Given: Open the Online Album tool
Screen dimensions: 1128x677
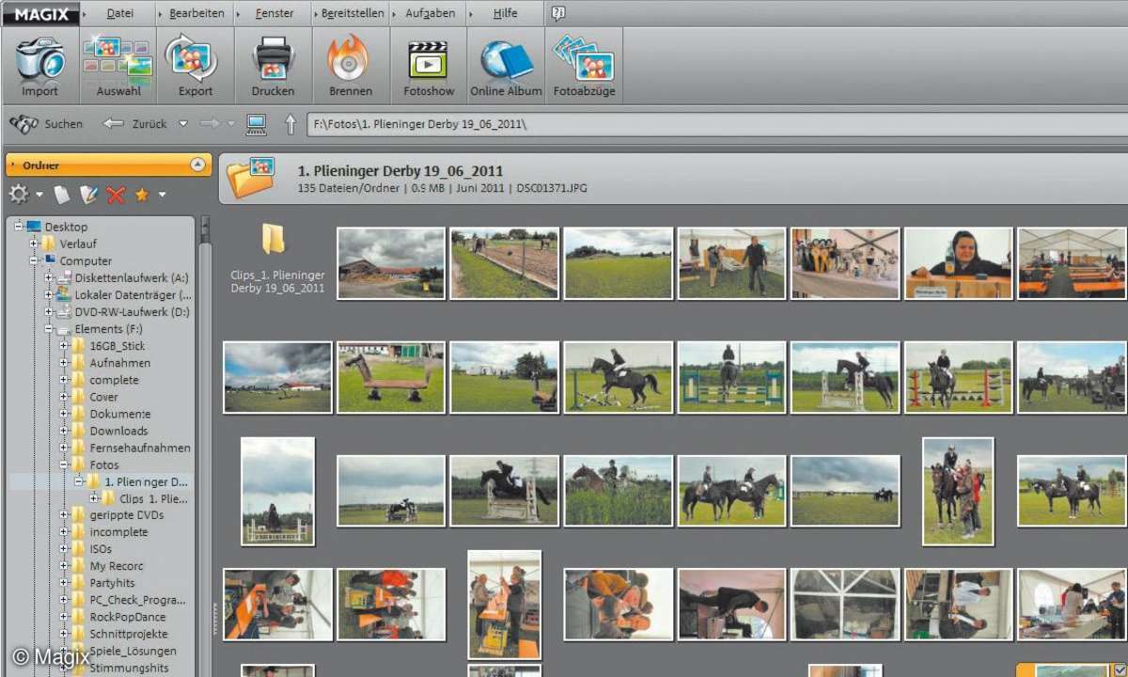Looking at the screenshot, I should coord(507,66).
